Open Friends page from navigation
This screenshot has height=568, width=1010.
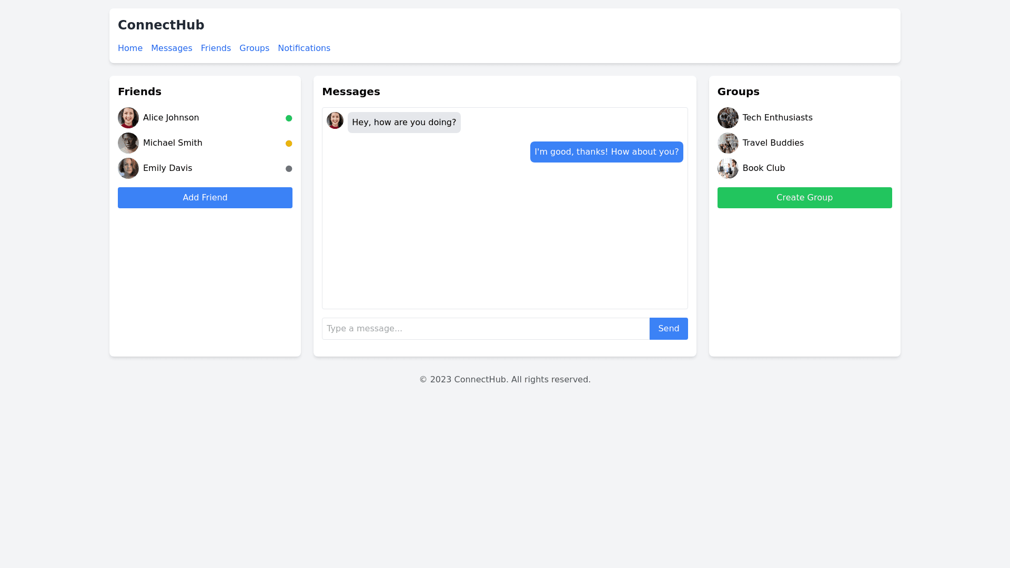pyautogui.click(x=216, y=48)
